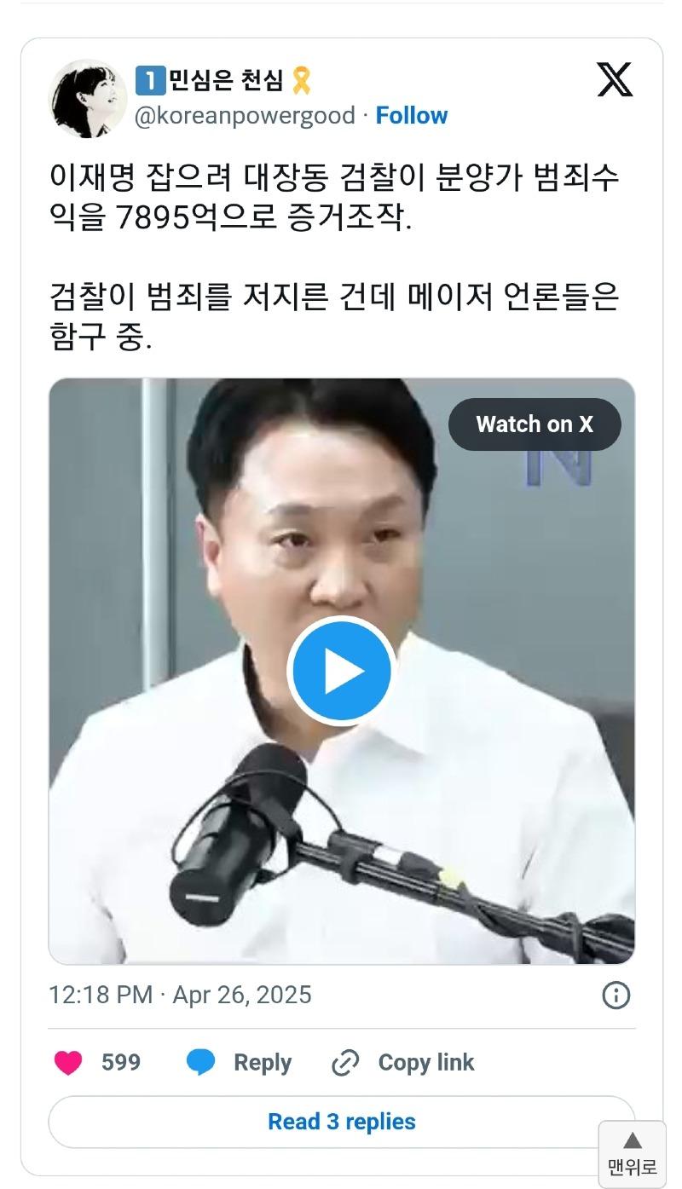The width and height of the screenshot is (682, 1189).
Task: Like the tweet with heart icon
Action: coord(68,1063)
